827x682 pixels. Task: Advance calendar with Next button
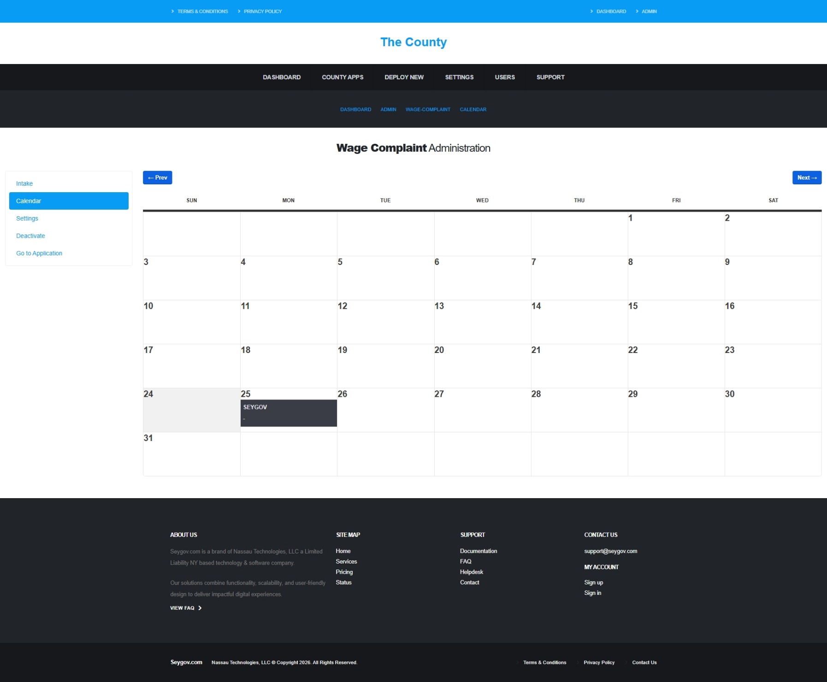click(807, 177)
